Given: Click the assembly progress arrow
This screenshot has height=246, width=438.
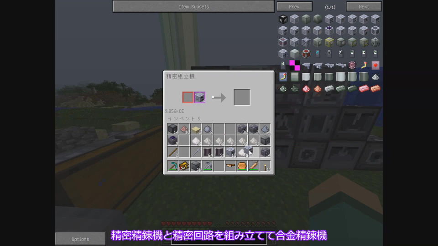Looking at the screenshot, I should point(219,97).
